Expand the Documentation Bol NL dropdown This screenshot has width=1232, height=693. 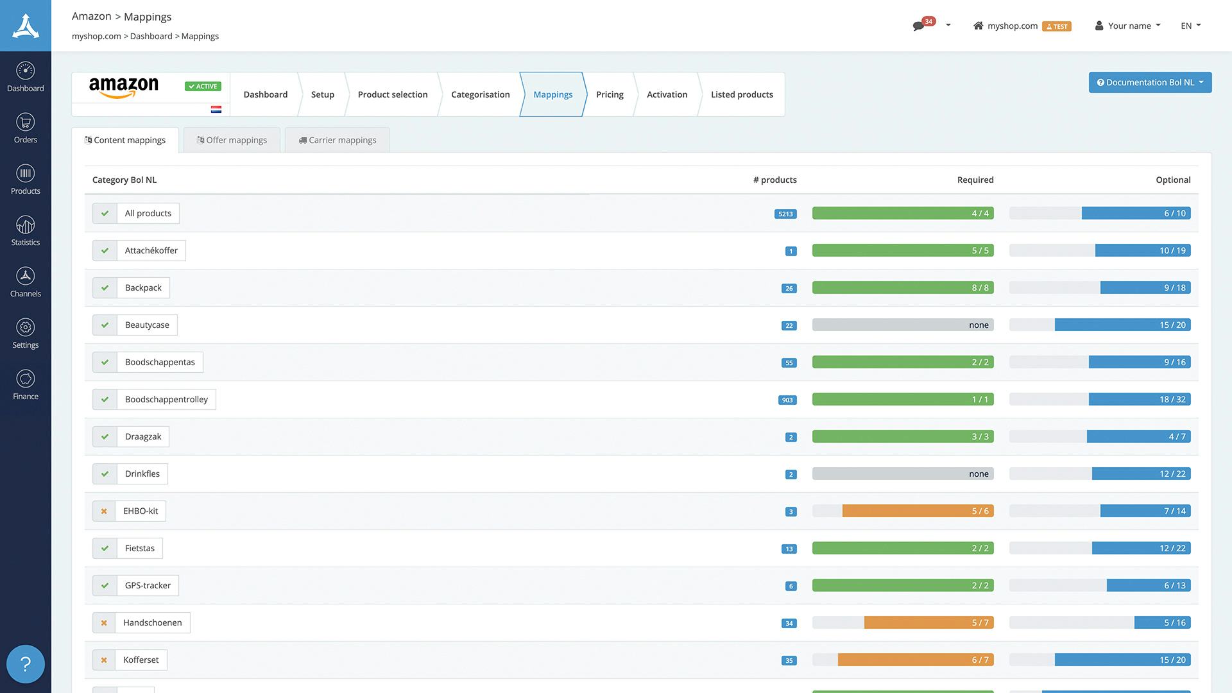point(1150,82)
